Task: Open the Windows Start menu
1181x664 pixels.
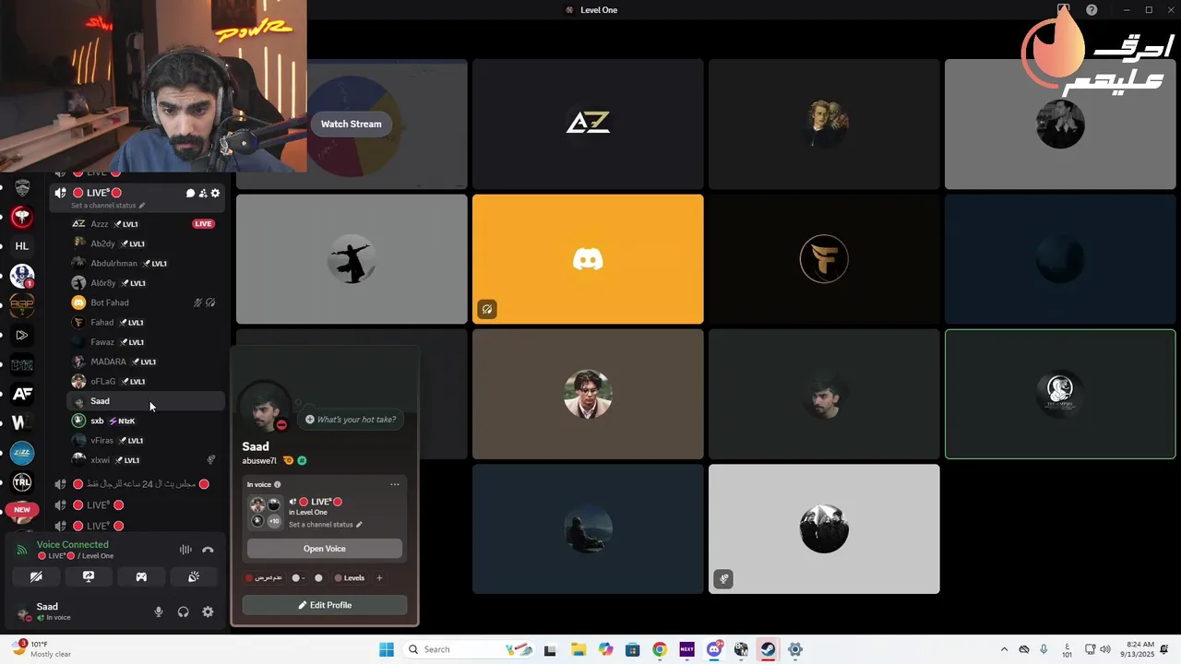Action: (387, 649)
